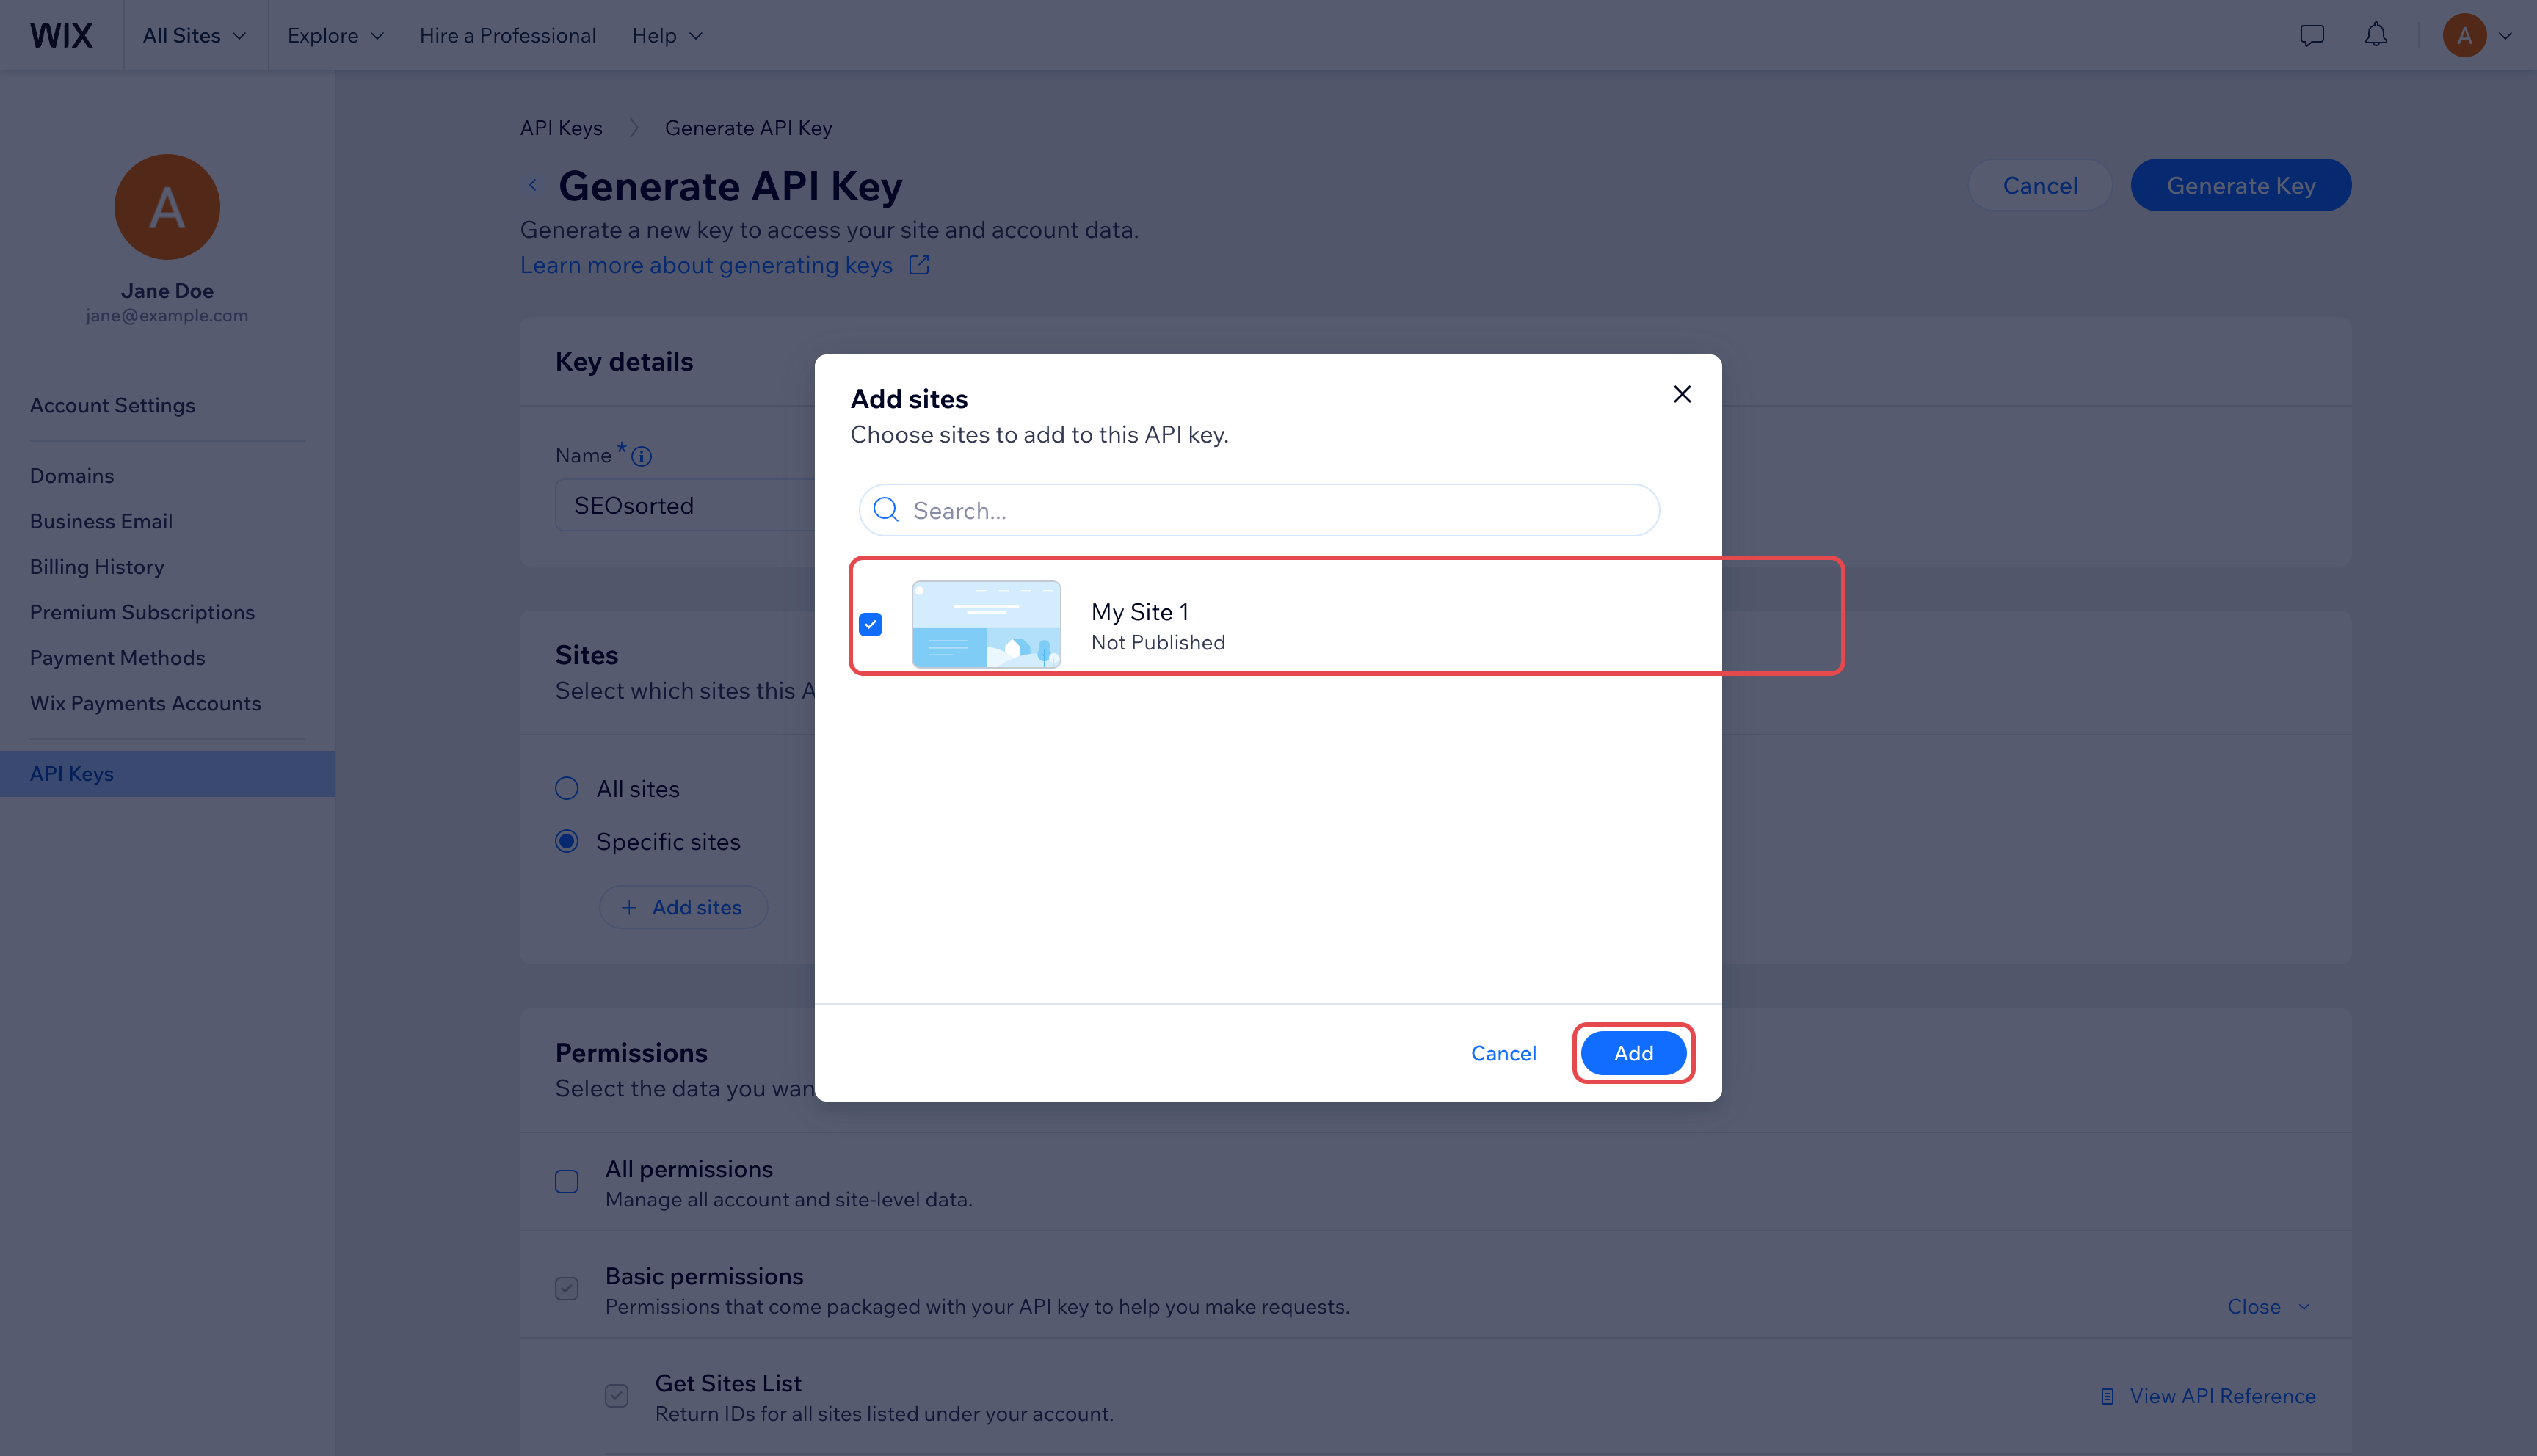Click the Add button in dialog
This screenshot has width=2537, height=1456.
[x=1633, y=1052]
